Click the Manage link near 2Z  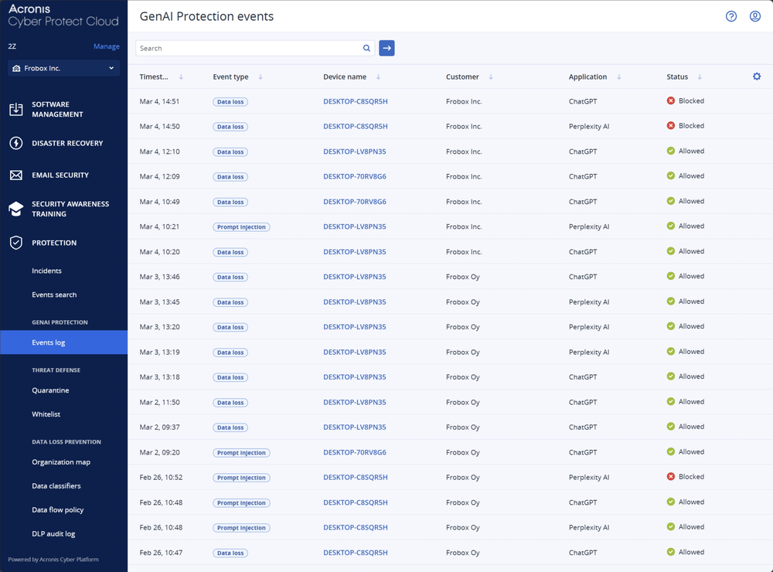(106, 46)
